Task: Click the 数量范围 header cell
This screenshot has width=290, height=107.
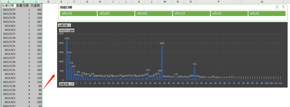Action: click(23, 6)
